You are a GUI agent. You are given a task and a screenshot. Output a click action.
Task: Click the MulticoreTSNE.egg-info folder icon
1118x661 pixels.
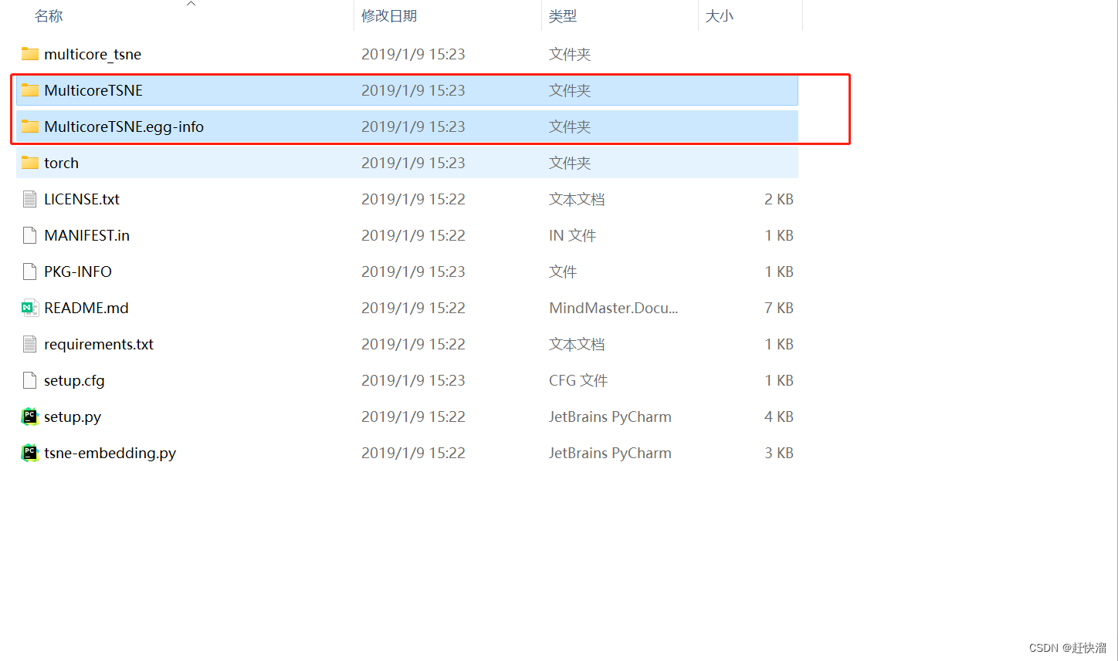tap(30, 126)
